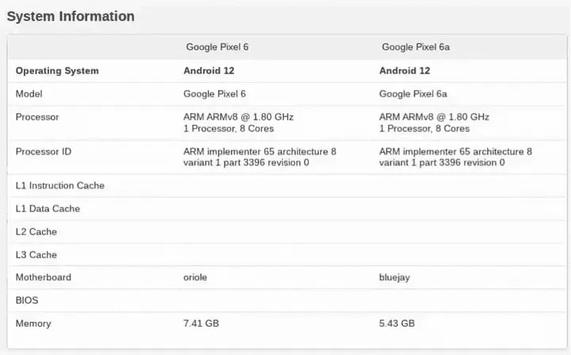Click Android 12 in the Pixel 6a column
The height and width of the screenshot is (355, 571).
(404, 71)
